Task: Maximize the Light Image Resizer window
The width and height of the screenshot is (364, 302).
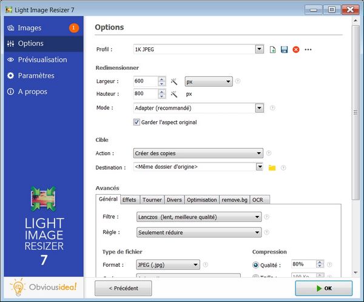Action: point(332,10)
